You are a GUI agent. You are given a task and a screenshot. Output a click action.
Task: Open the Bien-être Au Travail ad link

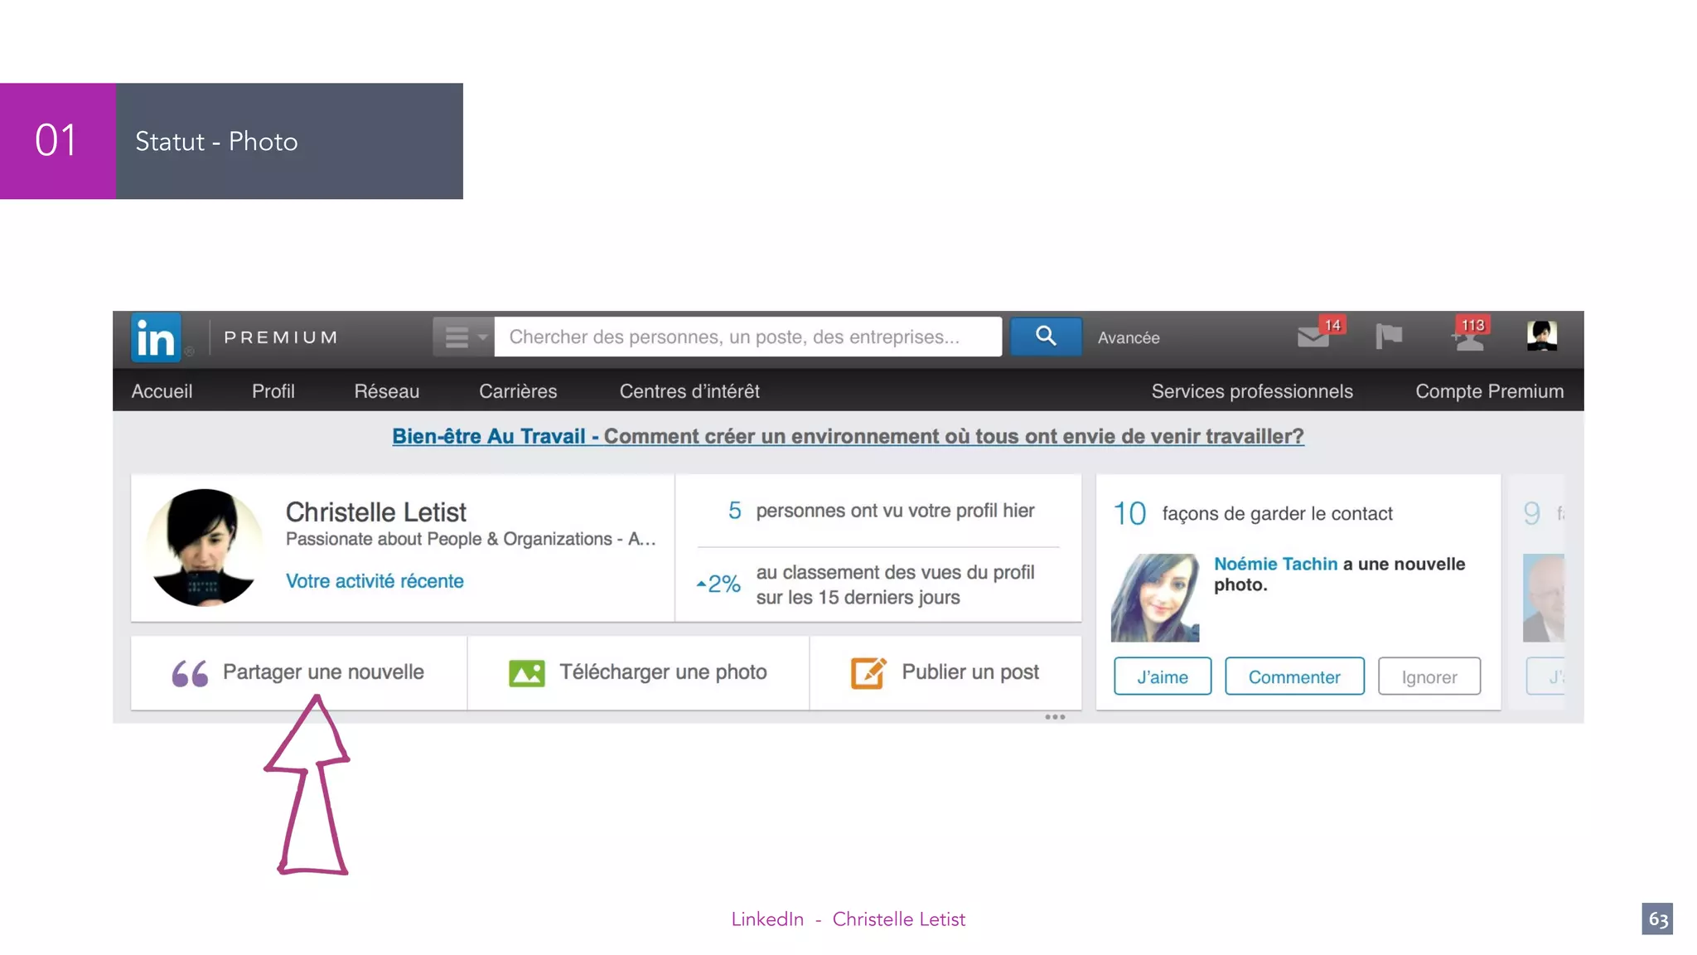[x=848, y=436]
